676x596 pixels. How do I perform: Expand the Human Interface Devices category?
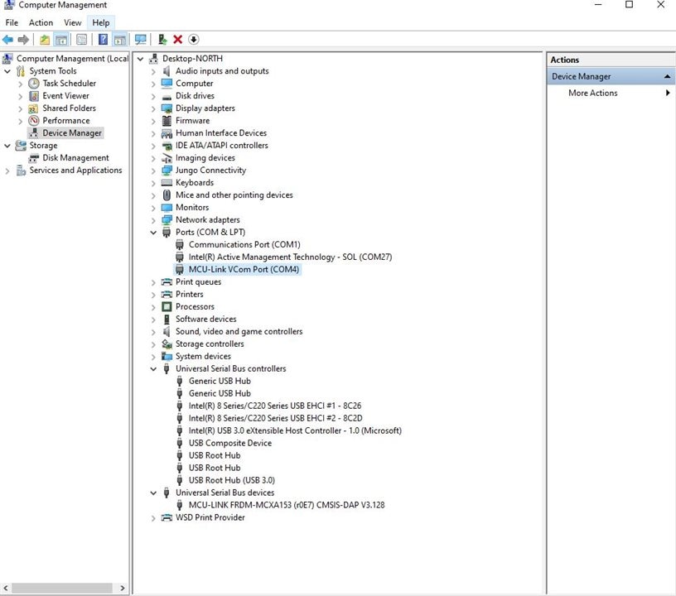point(153,133)
